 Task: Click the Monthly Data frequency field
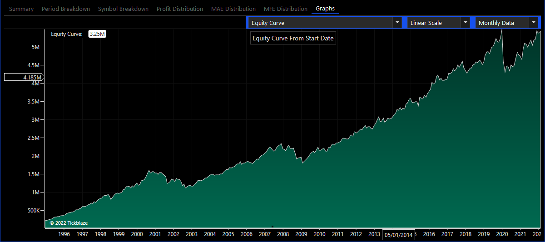501,23
